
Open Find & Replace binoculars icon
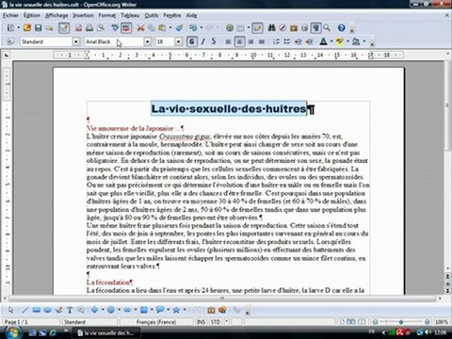coord(271,28)
